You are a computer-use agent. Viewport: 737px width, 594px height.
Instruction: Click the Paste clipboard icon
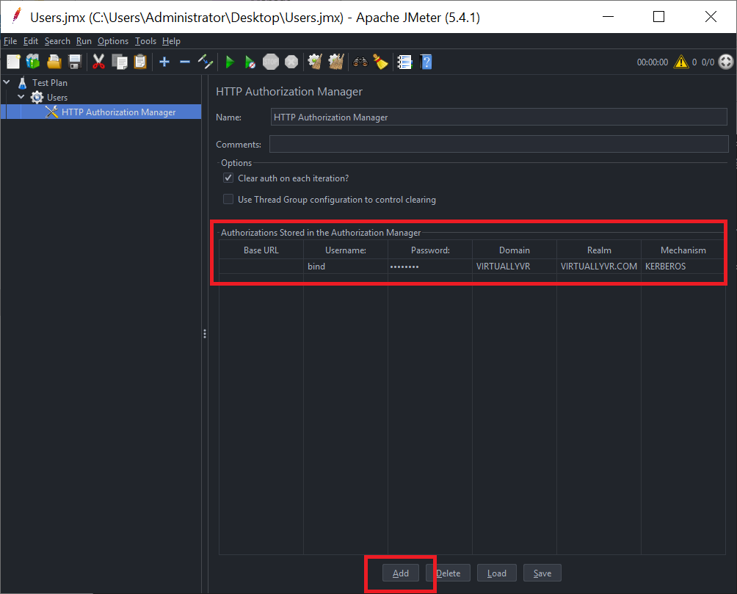pyautogui.click(x=140, y=62)
